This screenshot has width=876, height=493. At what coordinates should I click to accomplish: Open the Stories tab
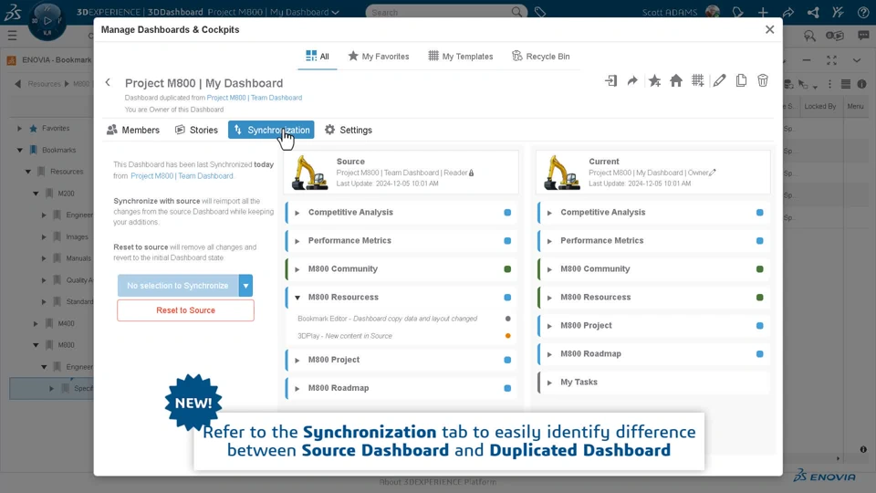196,130
